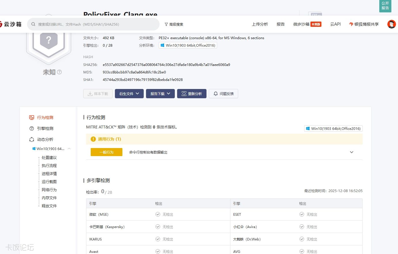Click the 动态分析 circular-arrows icon
This screenshot has height=254, width=398.
(32, 139)
